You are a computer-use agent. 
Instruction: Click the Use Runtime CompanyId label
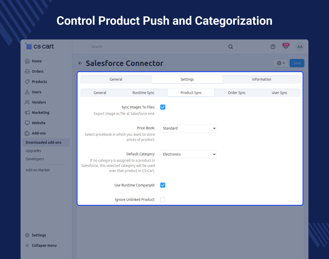pos(135,185)
